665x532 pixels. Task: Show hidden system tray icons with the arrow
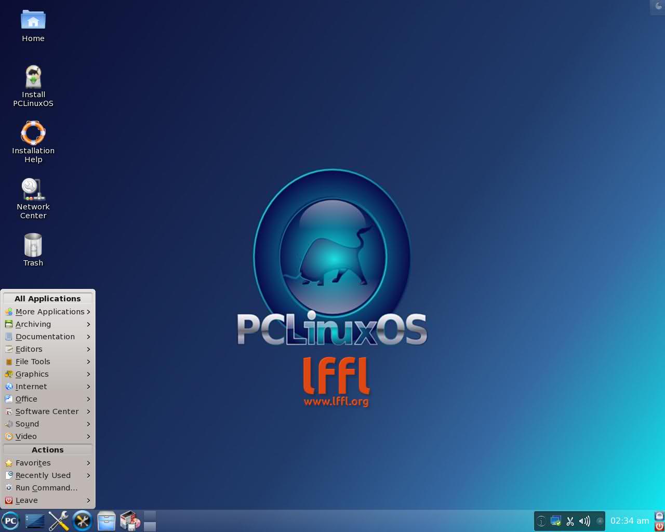point(600,521)
